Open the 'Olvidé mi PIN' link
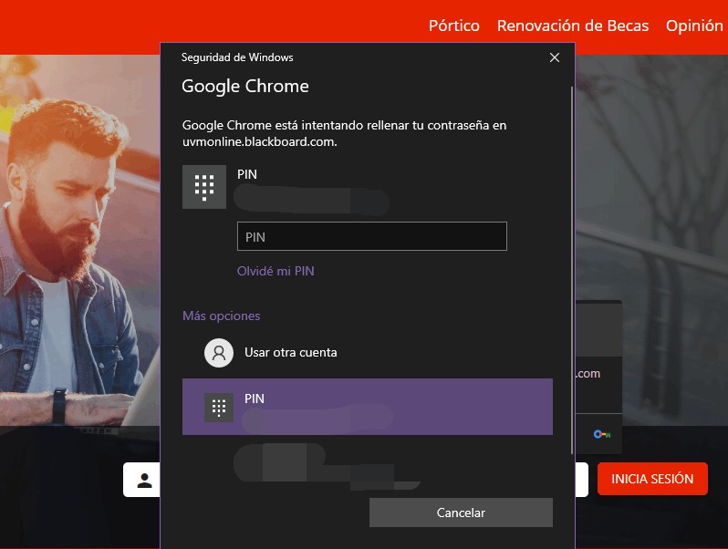Viewport: 728px width, 549px height. [276, 271]
